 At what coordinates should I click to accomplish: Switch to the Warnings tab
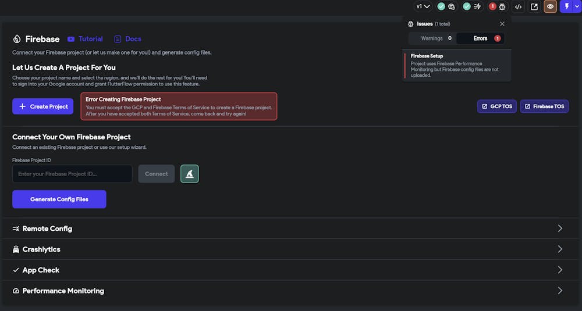coord(432,38)
